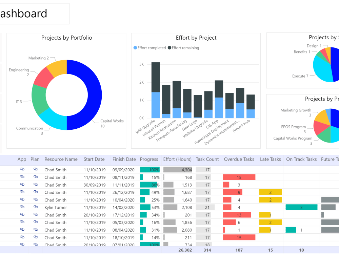Screen dimensions: 339x254
Task: Sort the table by the Progress column
Action: [149, 159]
